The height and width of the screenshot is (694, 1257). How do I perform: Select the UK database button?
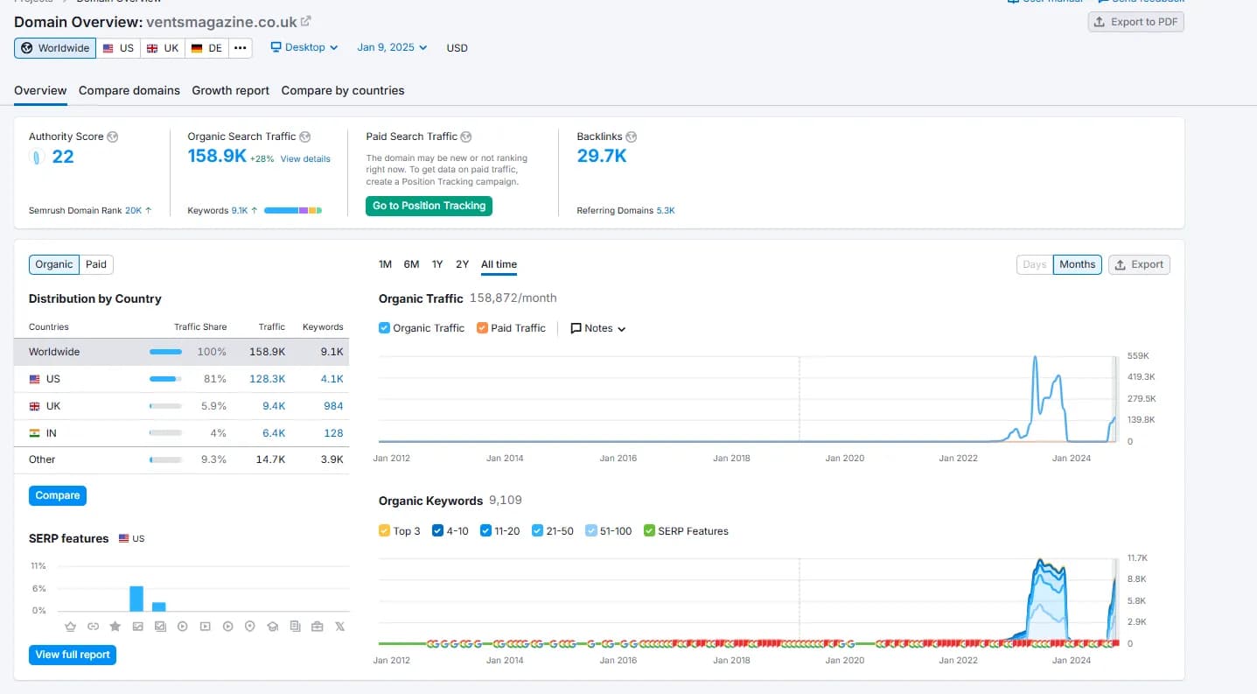163,47
